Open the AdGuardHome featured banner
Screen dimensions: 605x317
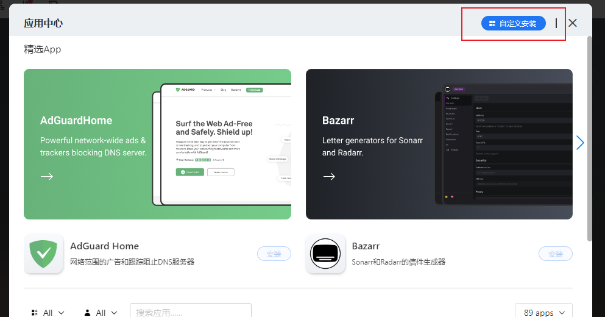pyautogui.click(x=157, y=144)
